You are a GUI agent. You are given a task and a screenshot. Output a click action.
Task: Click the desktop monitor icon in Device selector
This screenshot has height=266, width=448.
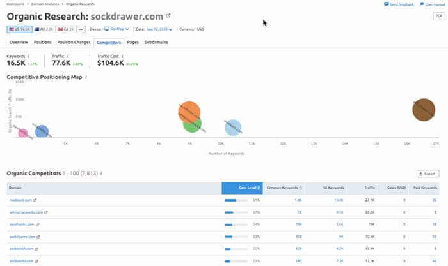point(107,29)
